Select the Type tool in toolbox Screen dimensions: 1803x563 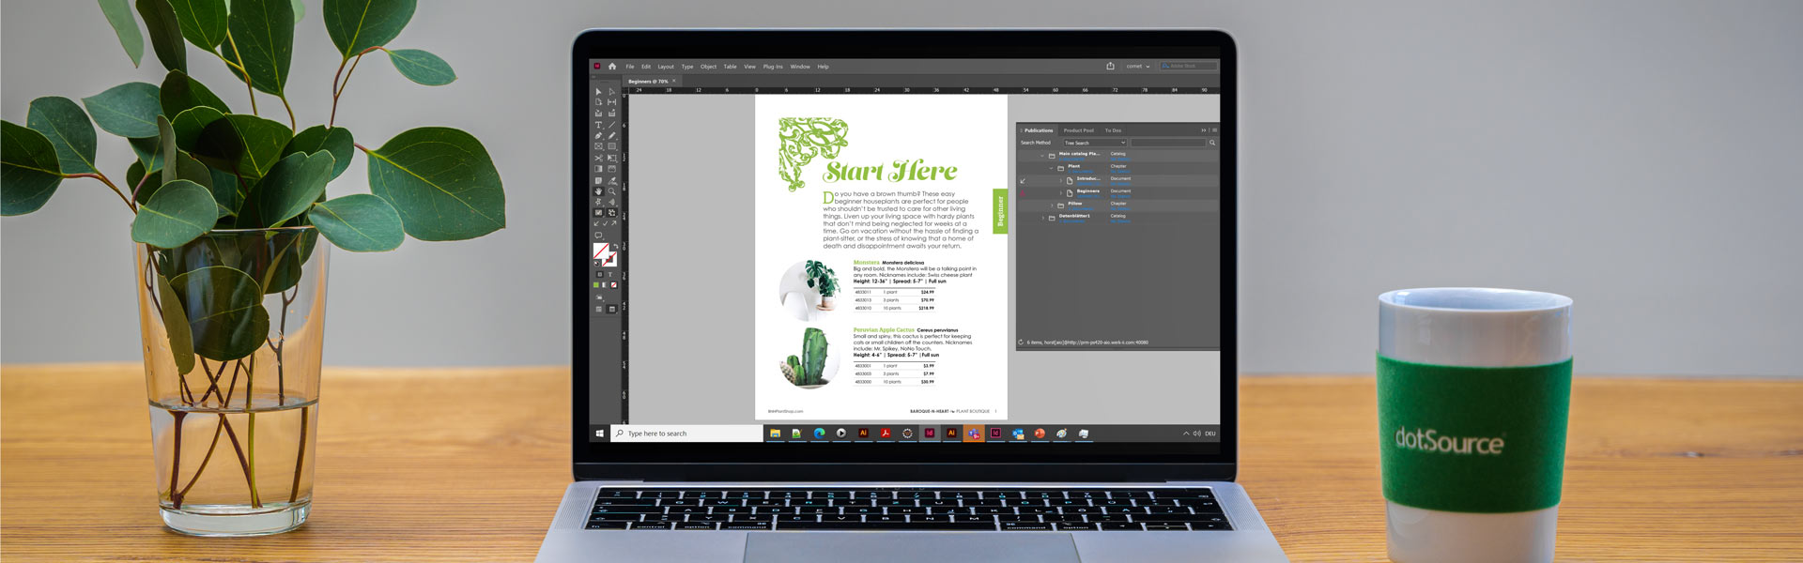coord(598,125)
